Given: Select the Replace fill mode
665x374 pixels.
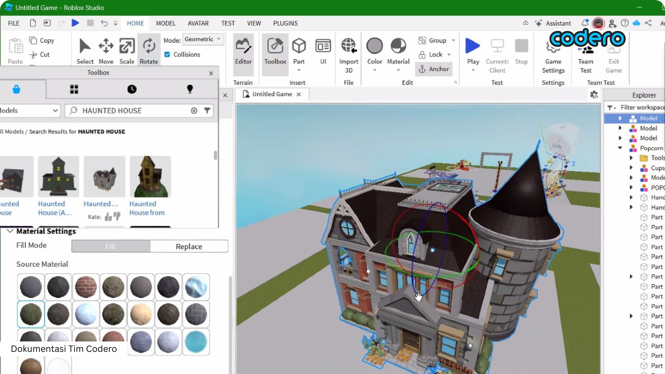Looking at the screenshot, I should tap(189, 246).
